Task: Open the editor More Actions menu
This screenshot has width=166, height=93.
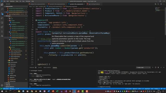Action: pos(164,4)
